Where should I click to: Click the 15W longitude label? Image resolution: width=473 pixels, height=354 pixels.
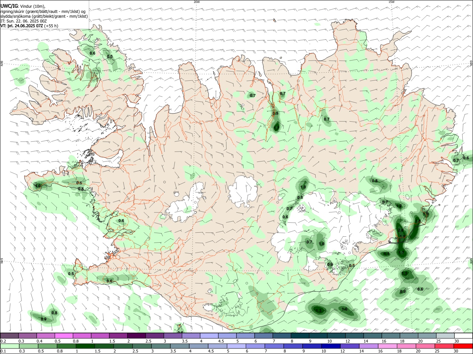click(391, 2)
